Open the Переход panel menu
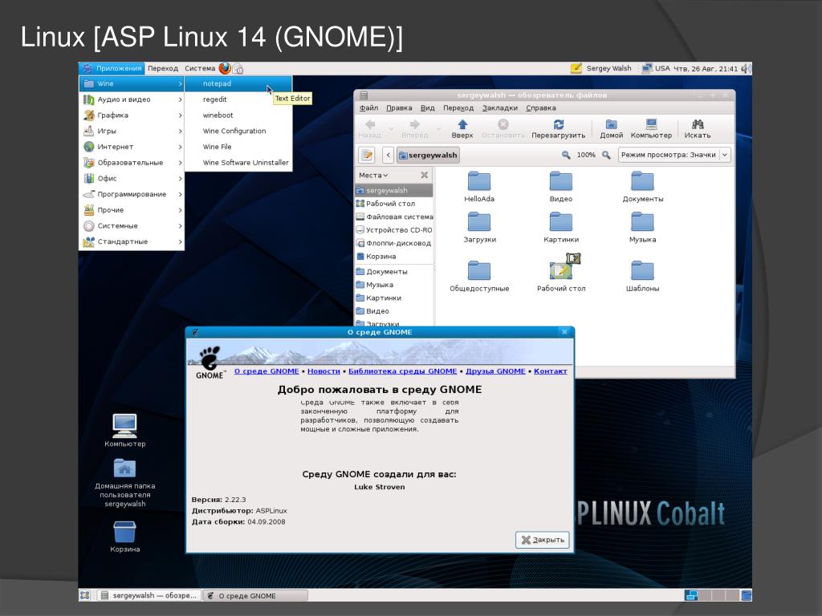 162,68
